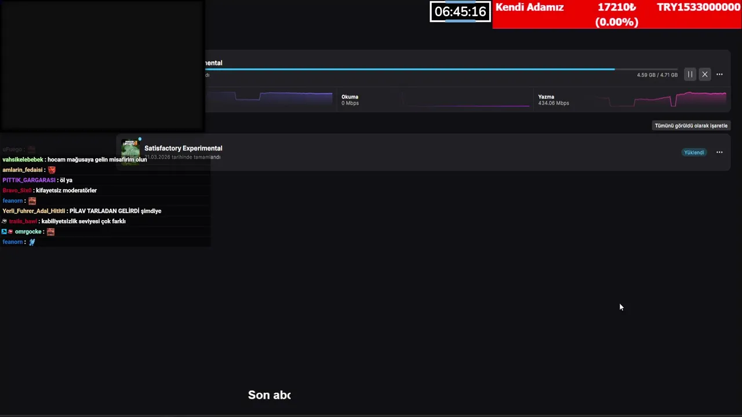Click the red badge next to omrgocke's name
The height and width of the screenshot is (417, 742).
point(10,232)
